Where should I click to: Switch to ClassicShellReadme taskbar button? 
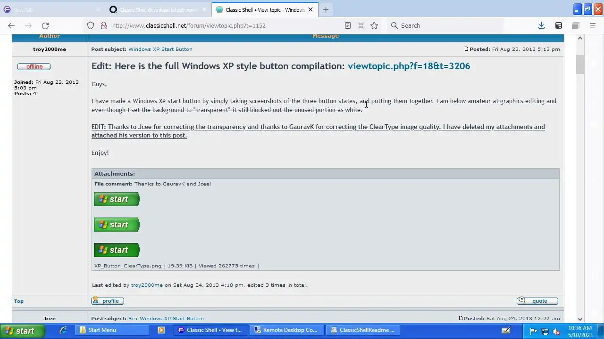pos(364,330)
